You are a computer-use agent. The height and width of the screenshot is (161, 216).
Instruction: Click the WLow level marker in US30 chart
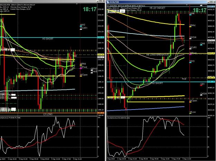pyautogui.click(x=192, y=112)
